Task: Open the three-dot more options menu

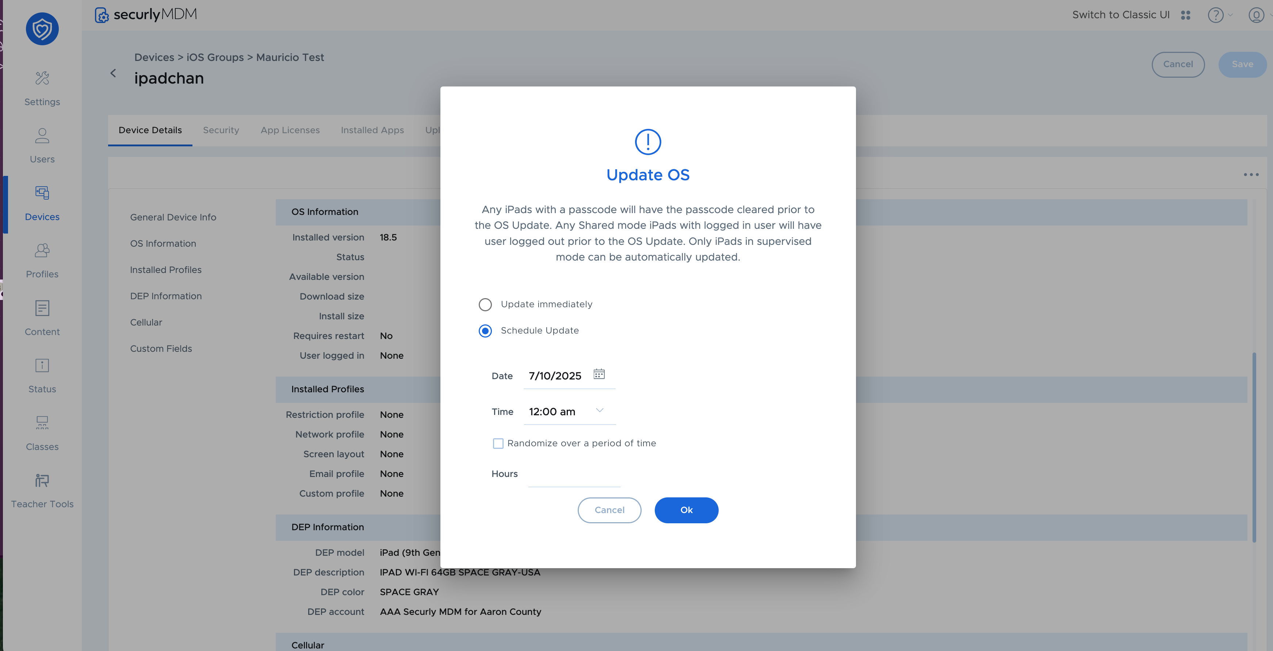Action: tap(1251, 174)
